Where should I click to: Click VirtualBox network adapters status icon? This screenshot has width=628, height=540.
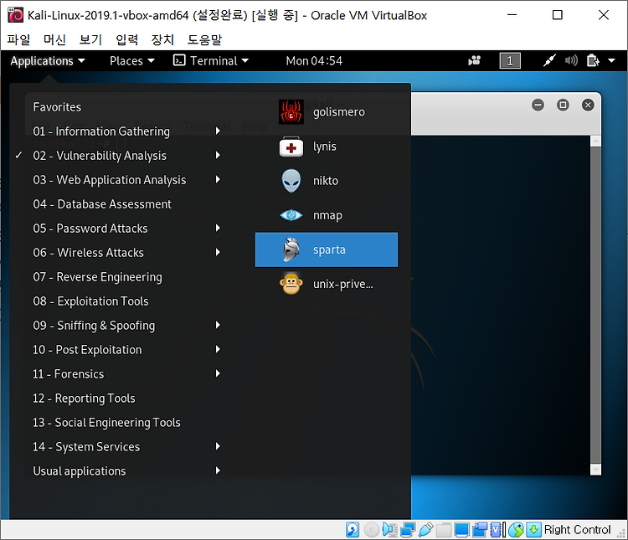(408, 530)
